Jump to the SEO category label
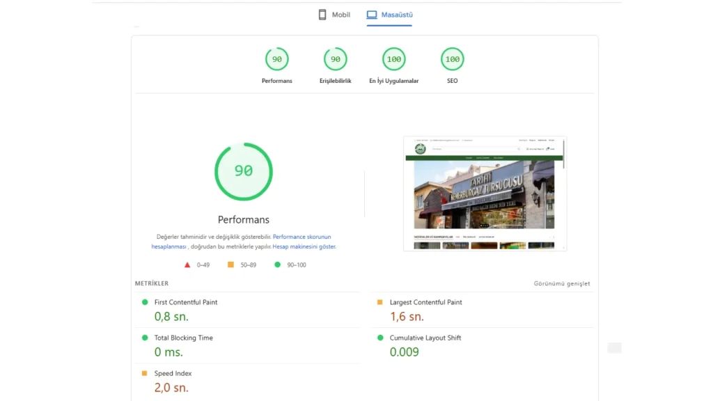Screen dimensions: 713x401 pyautogui.click(x=453, y=81)
